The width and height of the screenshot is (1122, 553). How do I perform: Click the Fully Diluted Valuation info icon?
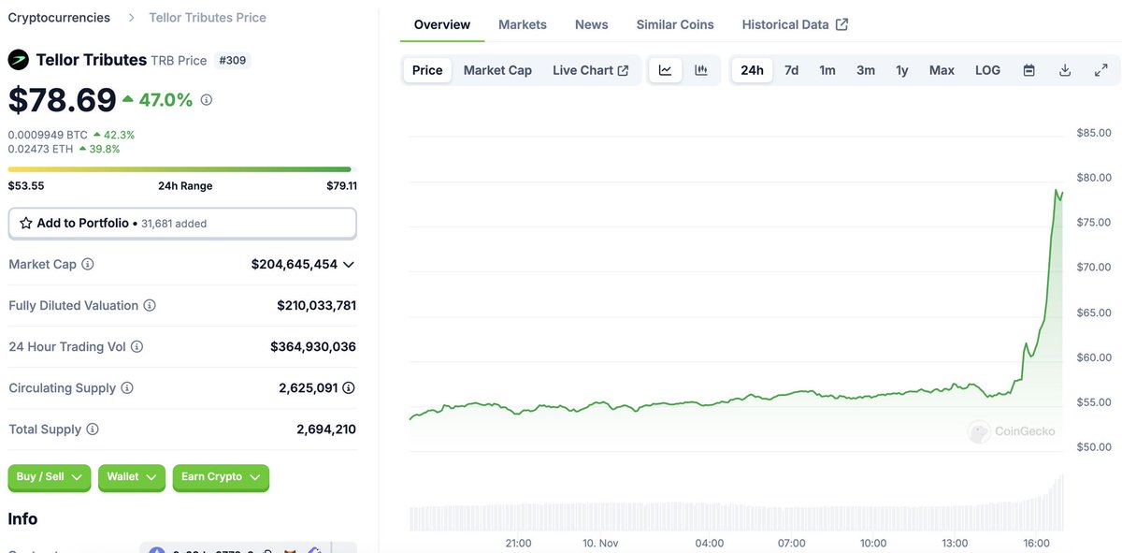150,306
